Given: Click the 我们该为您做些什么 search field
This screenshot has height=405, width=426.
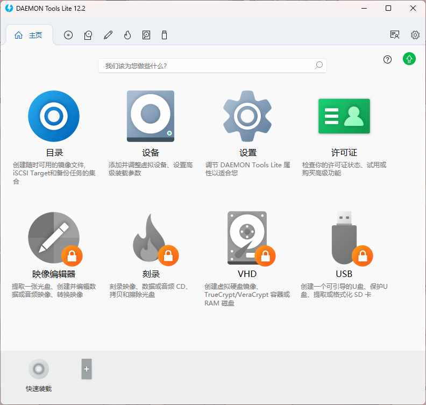Looking at the screenshot, I should 212,66.
